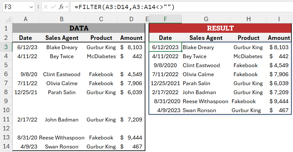Image resolution: width=293 pixels, height=152 pixels.
Task: Select column B header
Action: pos(62,19)
